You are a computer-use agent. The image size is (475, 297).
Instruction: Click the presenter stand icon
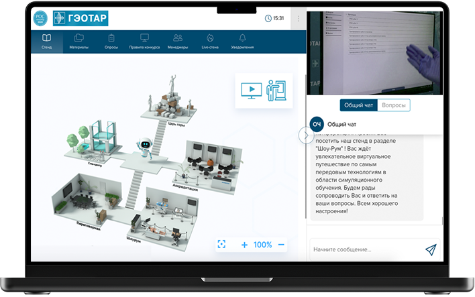pyautogui.click(x=276, y=91)
